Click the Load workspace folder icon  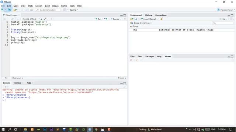[x=132, y=19]
